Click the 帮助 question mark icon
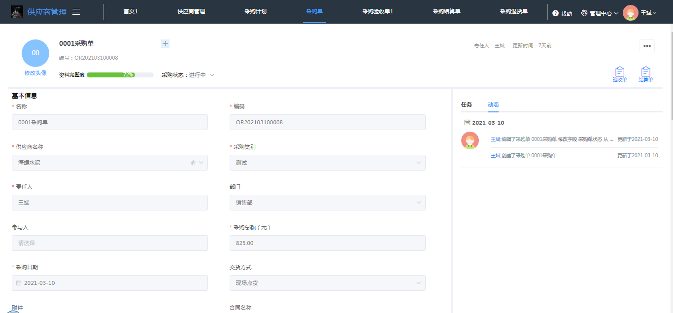 [x=556, y=13]
